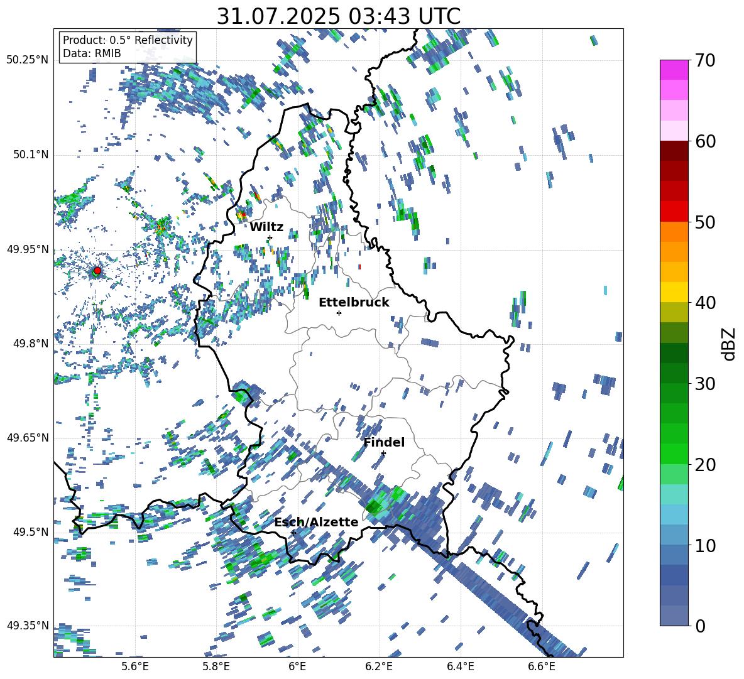The image size is (744, 679).
Task: Click the dark red colorbar segment below 60
Action: pyautogui.click(x=674, y=151)
